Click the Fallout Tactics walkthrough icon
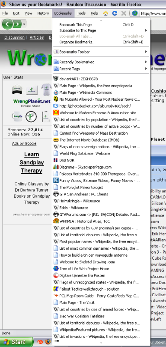The image size is (166, 347). [x=56, y=289]
